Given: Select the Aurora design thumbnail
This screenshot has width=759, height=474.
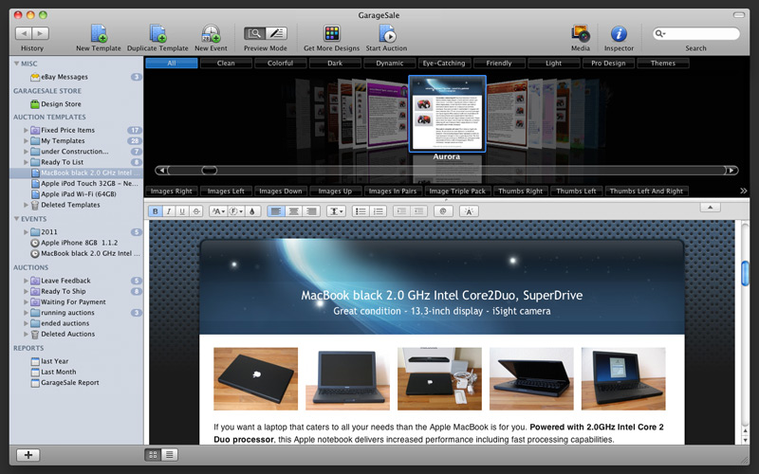Looking at the screenshot, I should click(x=447, y=114).
